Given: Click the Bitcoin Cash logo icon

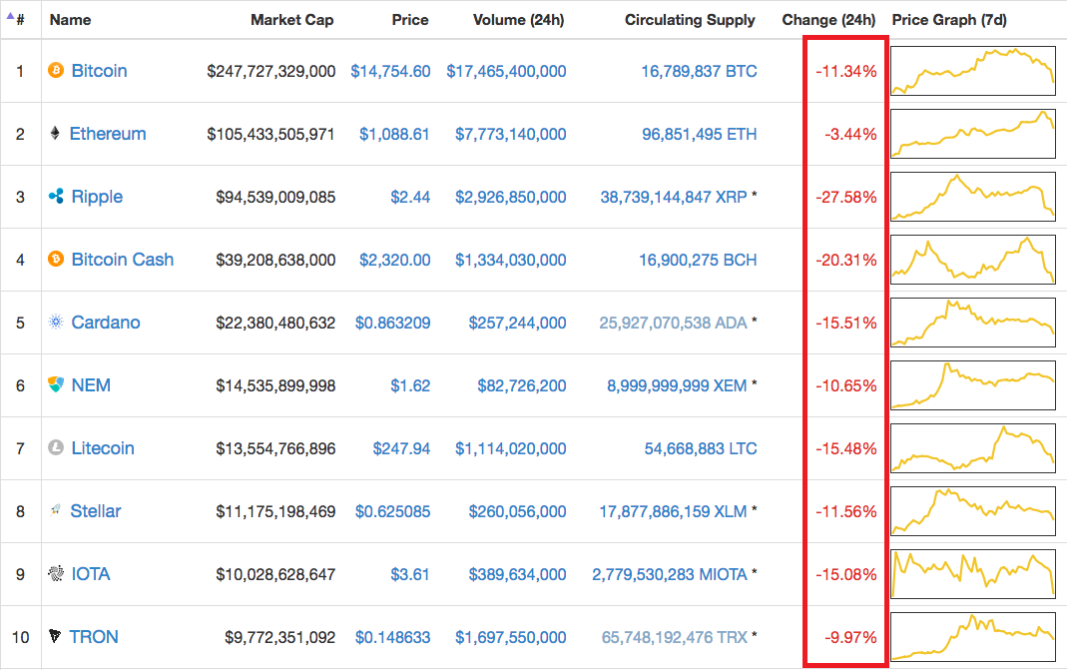Looking at the screenshot, I should click(x=56, y=259).
